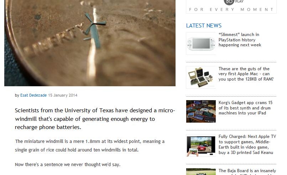The height and width of the screenshot is (175, 287).
Task: Click the Apple Mac guts thumbnail image
Action: [x=201, y=77]
